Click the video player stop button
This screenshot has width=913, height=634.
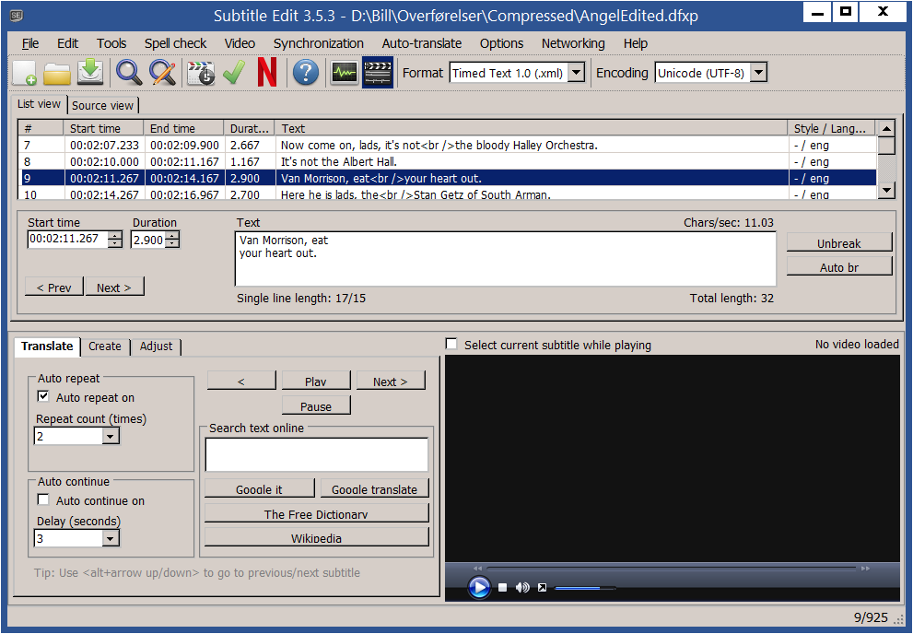(502, 587)
